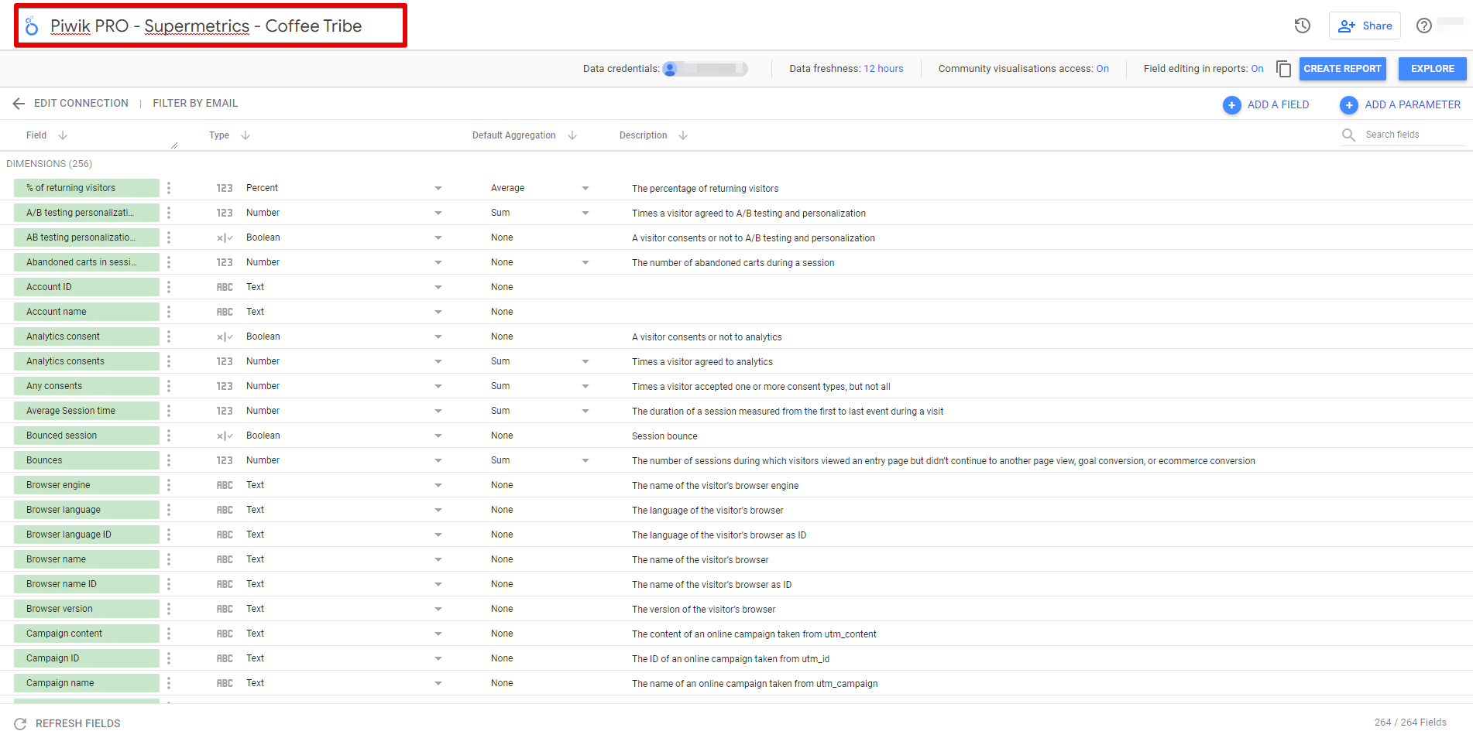Toggle Community visualisations access setting

point(1102,68)
